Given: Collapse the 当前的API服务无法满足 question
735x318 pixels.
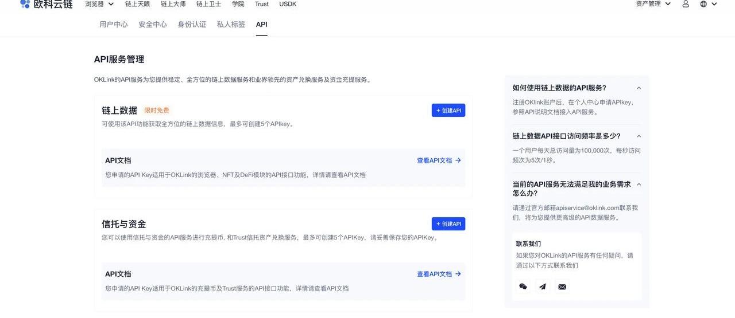Looking at the screenshot, I should pos(639,184).
